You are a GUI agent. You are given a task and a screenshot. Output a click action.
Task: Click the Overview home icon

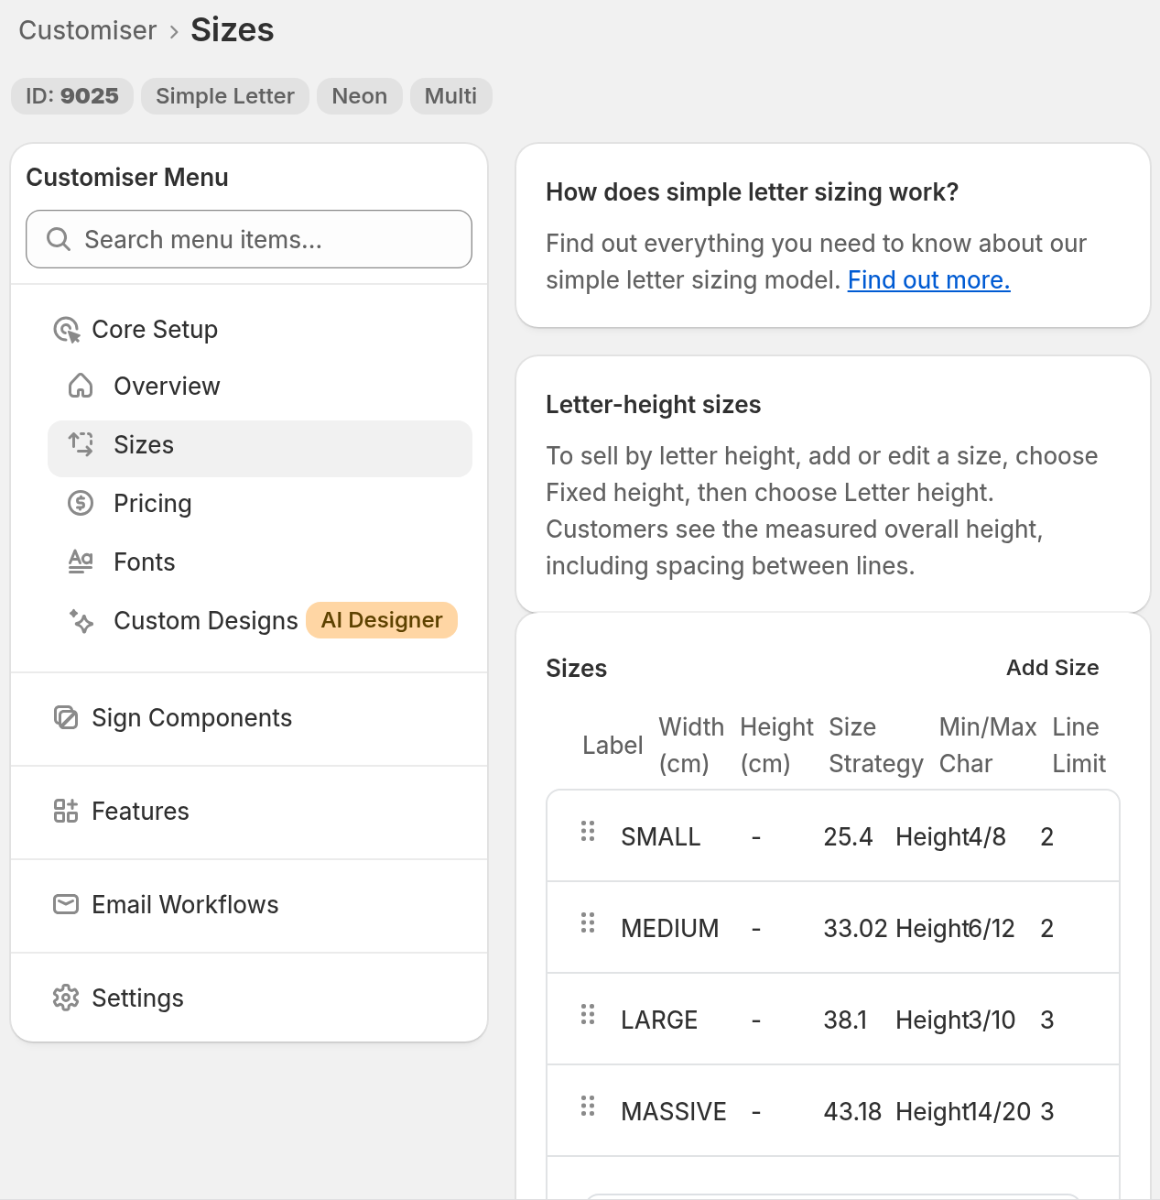[x=81, y=386]
